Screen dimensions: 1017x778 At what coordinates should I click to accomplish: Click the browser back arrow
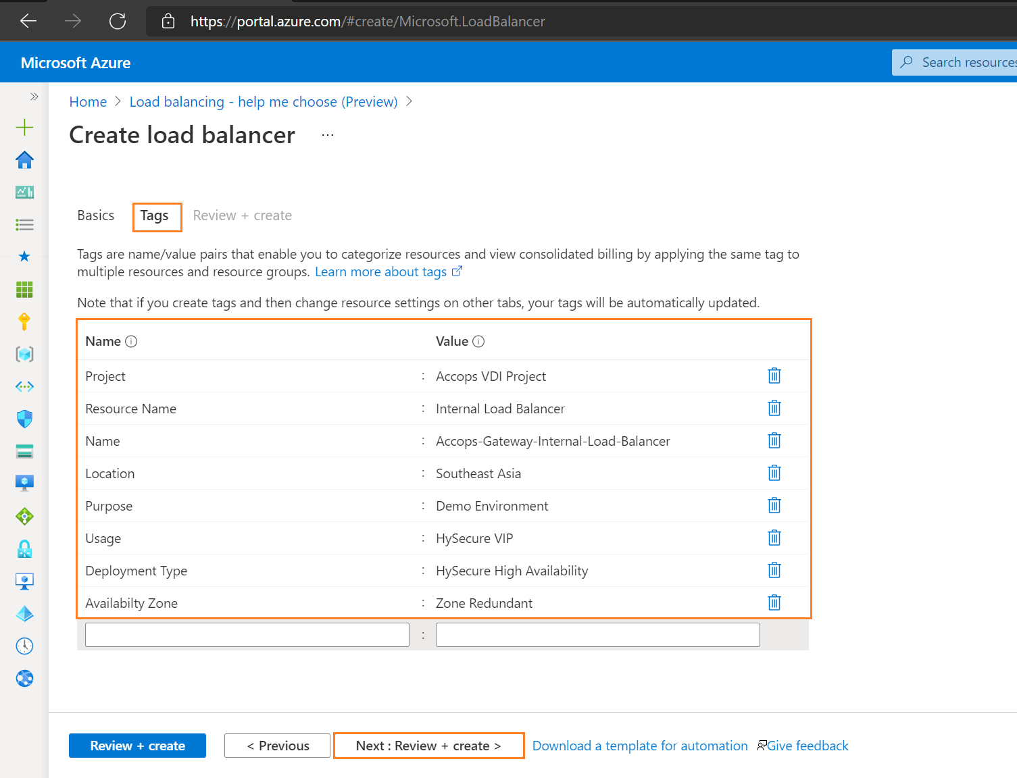point(28,21)
